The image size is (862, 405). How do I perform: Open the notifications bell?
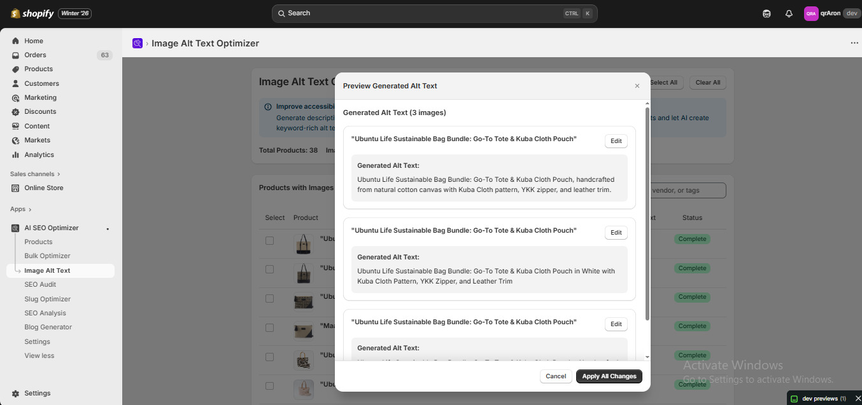click(789, 13)
